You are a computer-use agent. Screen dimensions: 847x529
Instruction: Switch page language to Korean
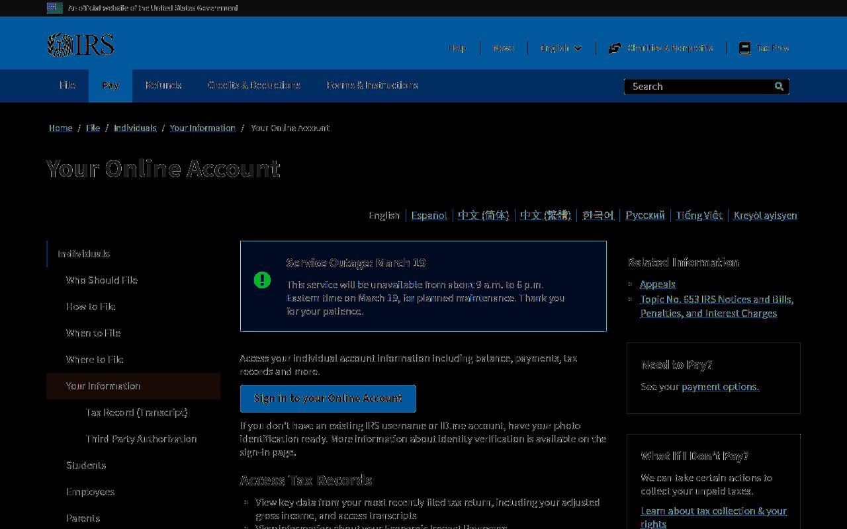[x=598, y=215]
